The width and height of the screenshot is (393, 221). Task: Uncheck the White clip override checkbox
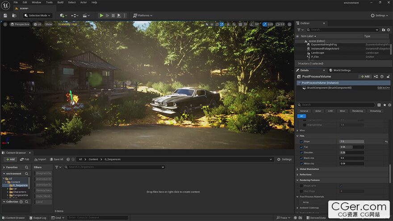[301, 163]
